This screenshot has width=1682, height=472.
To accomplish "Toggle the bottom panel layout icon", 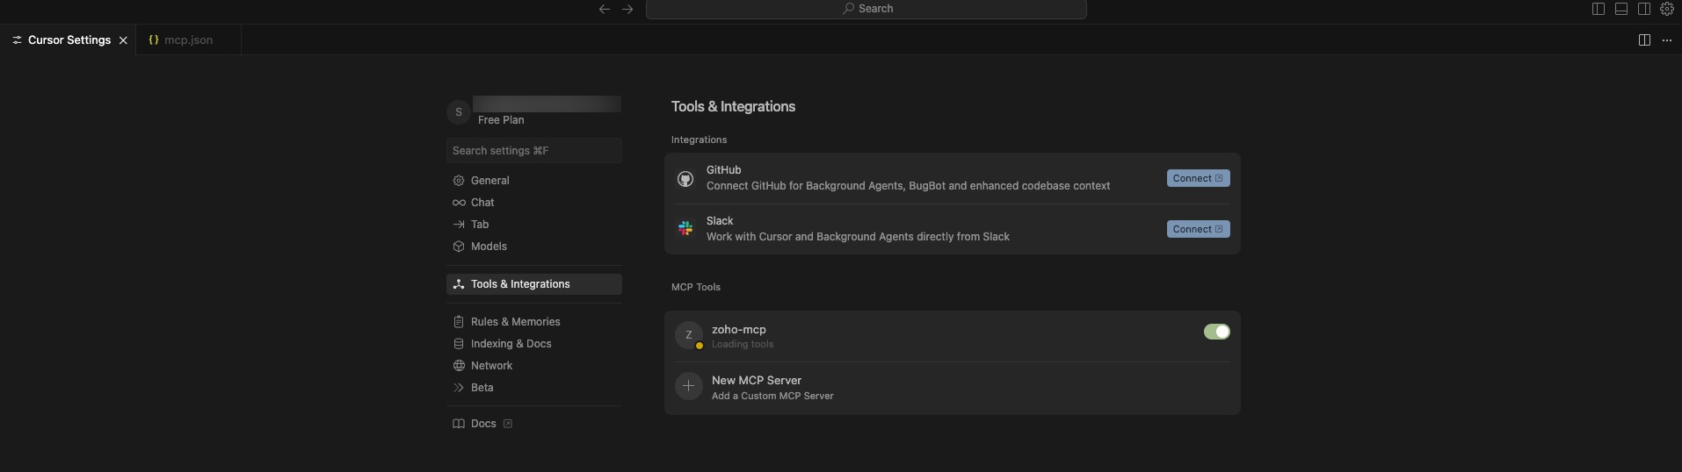I will coord(1621,9).
